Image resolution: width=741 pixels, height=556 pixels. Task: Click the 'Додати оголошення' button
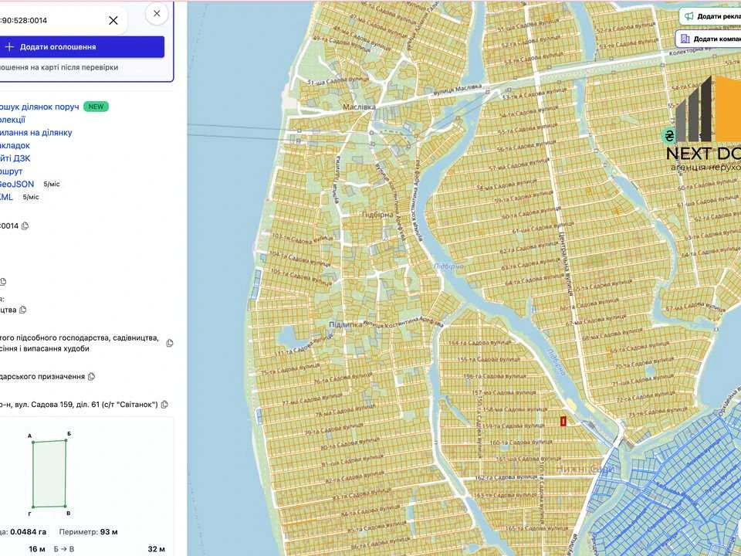point(81,47)
